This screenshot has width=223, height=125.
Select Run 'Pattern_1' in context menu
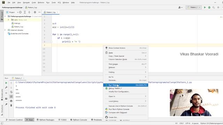(125, 85)
